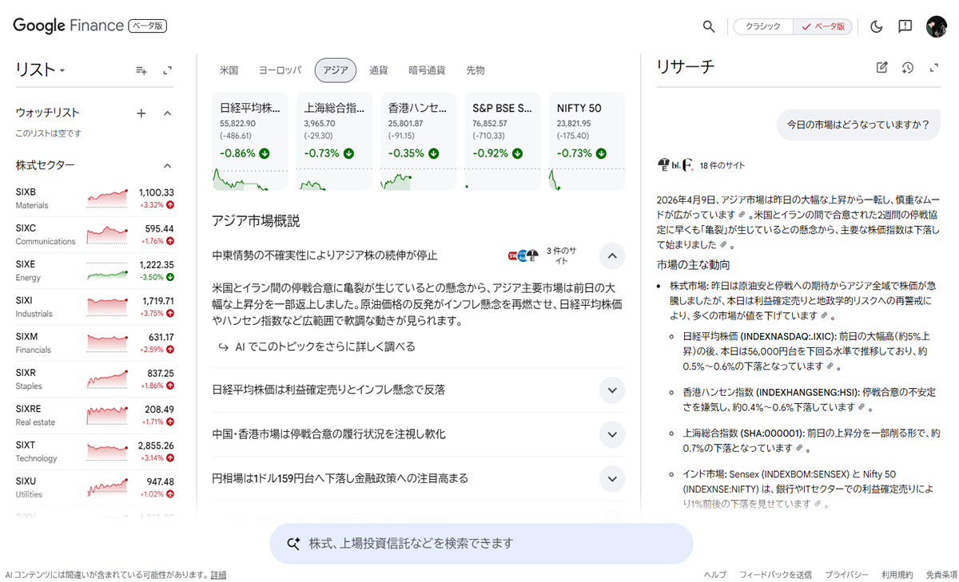Click the search magnifier icon in header
This screenshot has width=959, height=582.
(x=708, y=26)
